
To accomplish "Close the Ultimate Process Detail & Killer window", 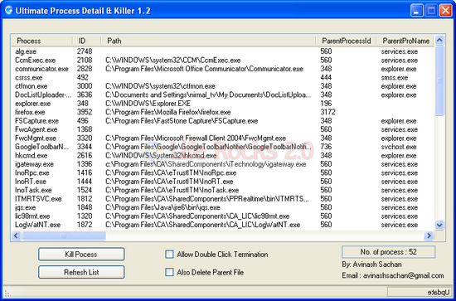I will click(x=445, y=11).
